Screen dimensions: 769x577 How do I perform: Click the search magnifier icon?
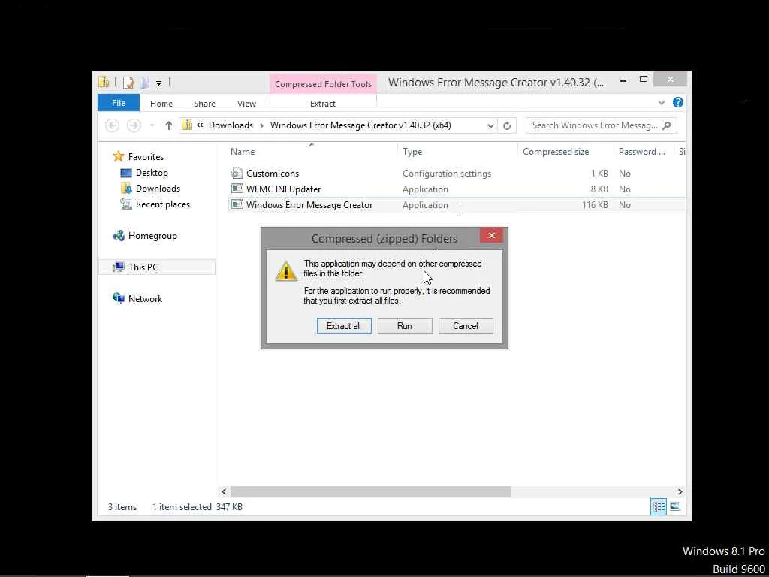click(667, 125)
